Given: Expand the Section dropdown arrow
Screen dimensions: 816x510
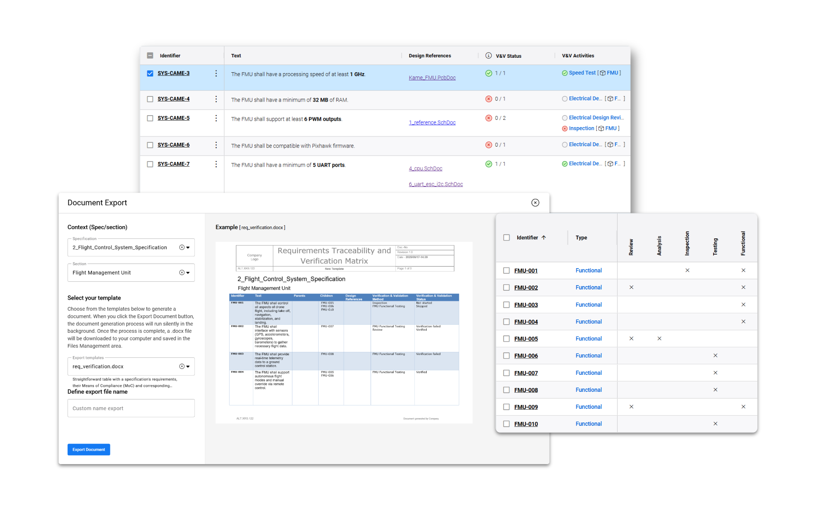Looking at the screenshot, I should pyautogui.click(x=188, y=273).
